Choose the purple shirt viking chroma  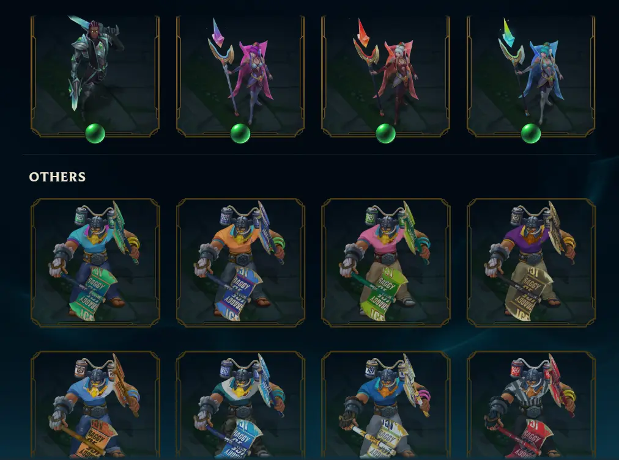coord(531,263)
